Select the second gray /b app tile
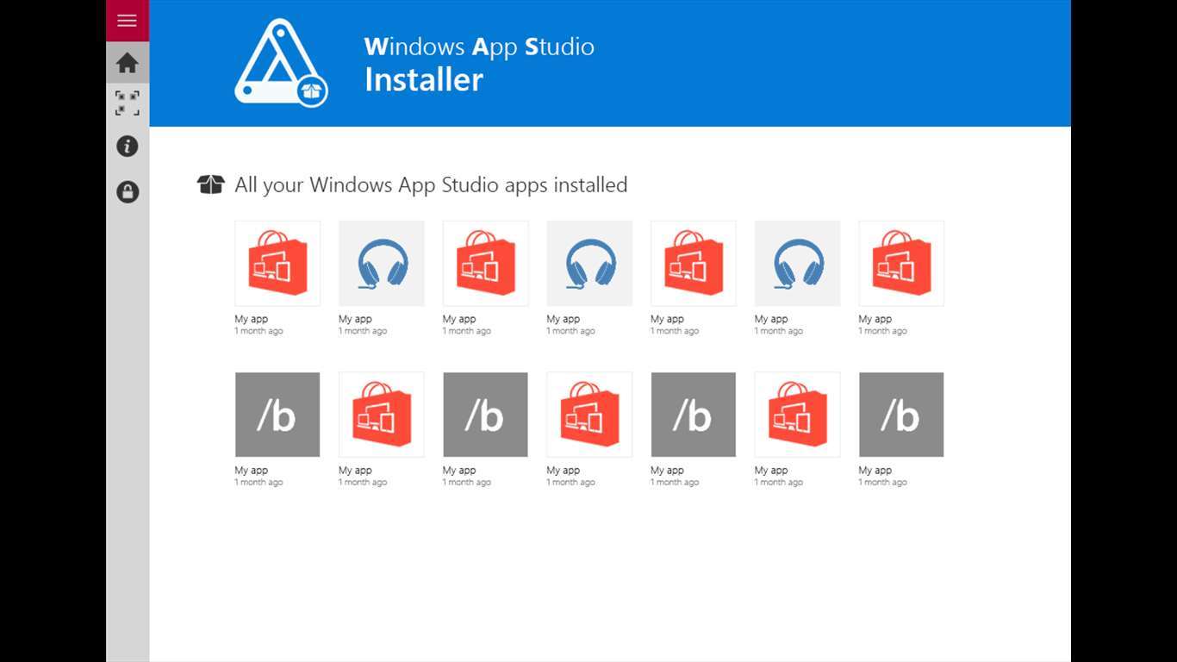This screenshot has width=1177, height=662. click(485, 415)
